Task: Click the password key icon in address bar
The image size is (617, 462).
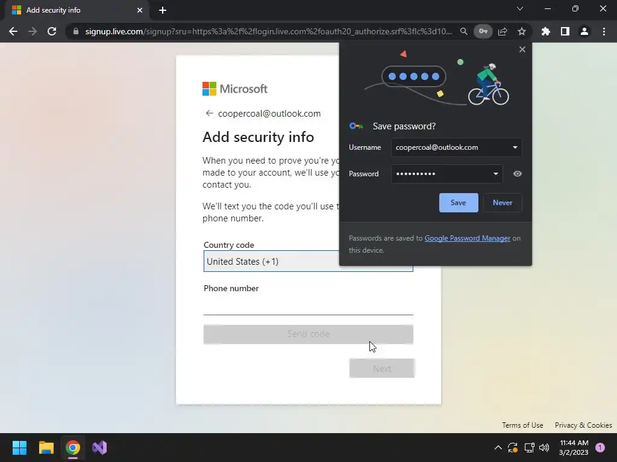Action: [483, 31]
